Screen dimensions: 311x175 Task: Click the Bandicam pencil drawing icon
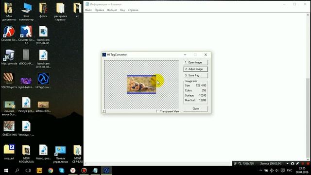(297, 163)
